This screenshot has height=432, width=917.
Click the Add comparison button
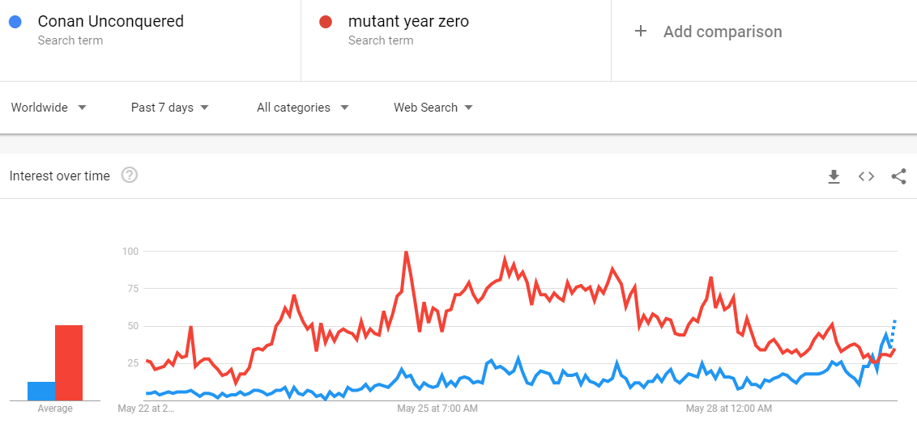tap(708, 32)
